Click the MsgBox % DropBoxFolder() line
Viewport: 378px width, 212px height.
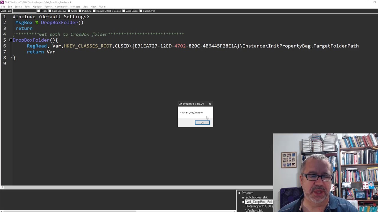pos(49,23)
